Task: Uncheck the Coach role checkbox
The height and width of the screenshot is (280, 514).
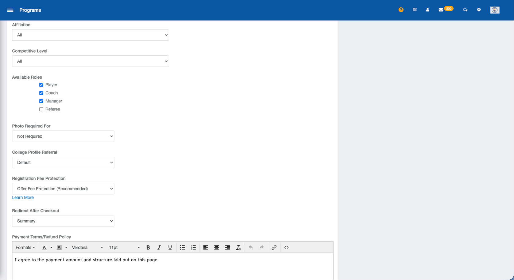Action: click(41, 93)
